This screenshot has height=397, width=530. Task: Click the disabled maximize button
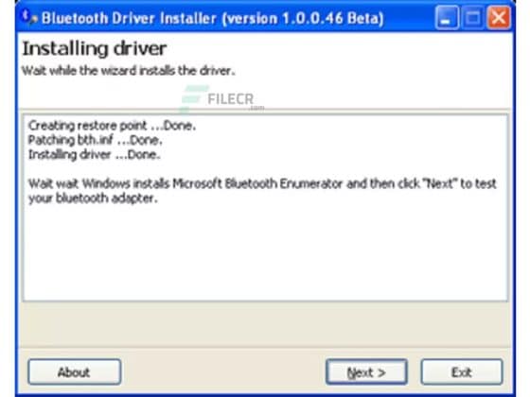[x=472, y=18]
